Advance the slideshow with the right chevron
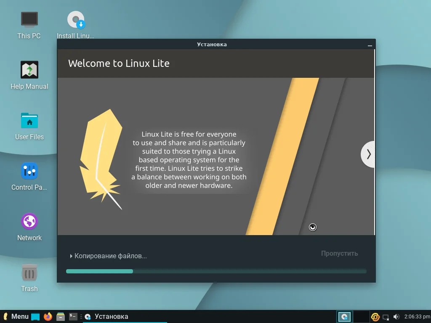The width and height of the screenshot is (431, 323). tap(368, 154)
